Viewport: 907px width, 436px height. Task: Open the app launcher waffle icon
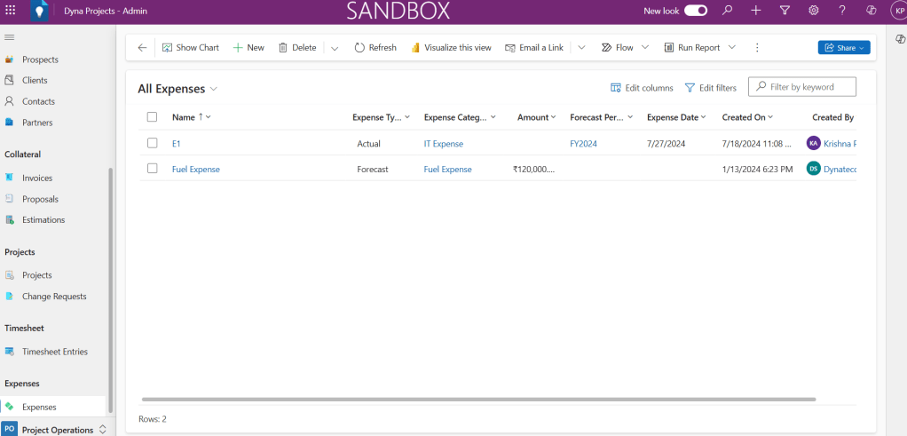pyautogui.click(x=11, y=11)
